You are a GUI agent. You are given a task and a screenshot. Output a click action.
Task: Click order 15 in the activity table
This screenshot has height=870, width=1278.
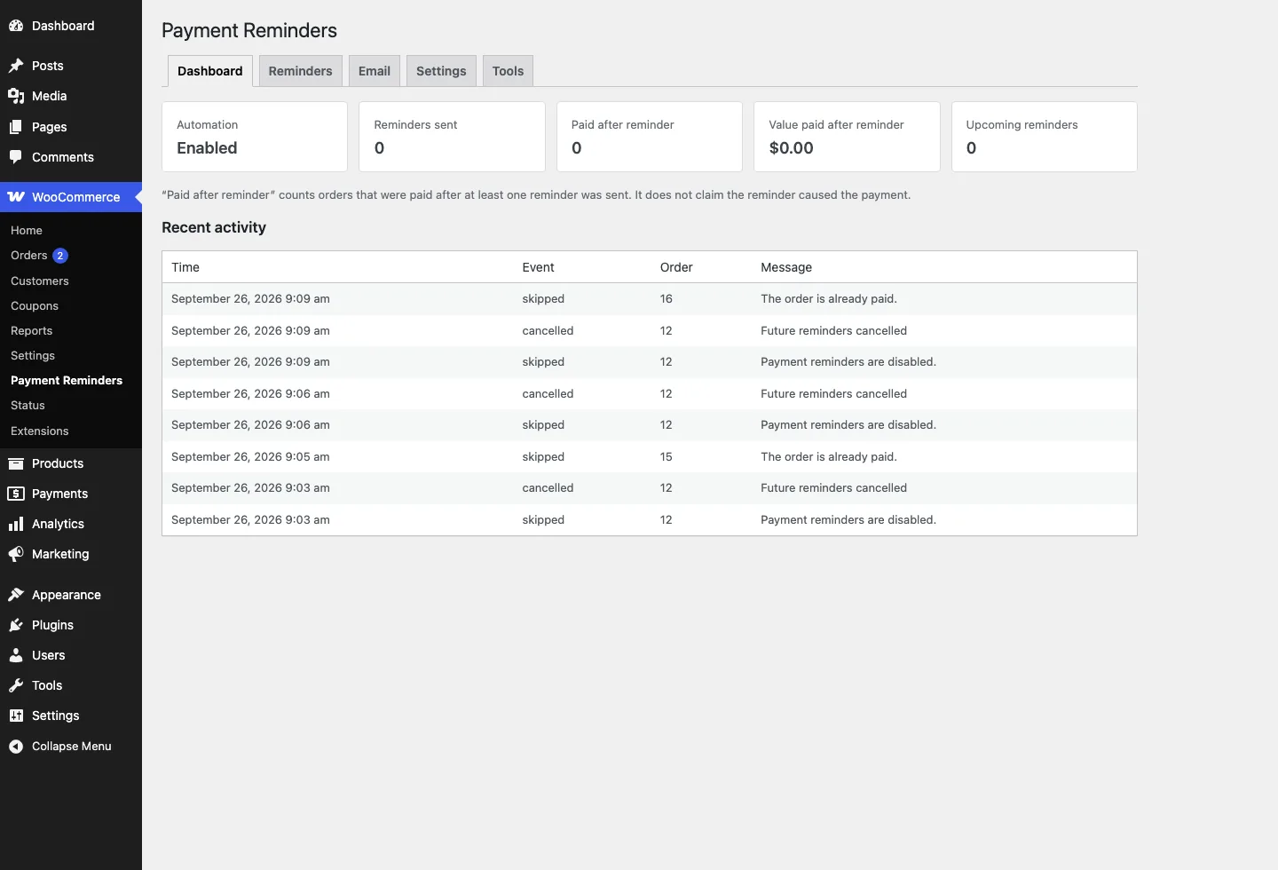pos(667,457)
